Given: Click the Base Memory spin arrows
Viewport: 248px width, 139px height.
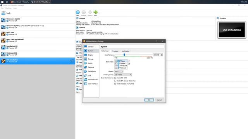Looking at the screenshot, I should 162,55.
